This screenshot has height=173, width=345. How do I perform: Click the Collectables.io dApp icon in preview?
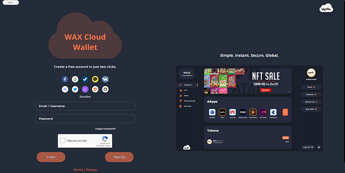point(273,112)
